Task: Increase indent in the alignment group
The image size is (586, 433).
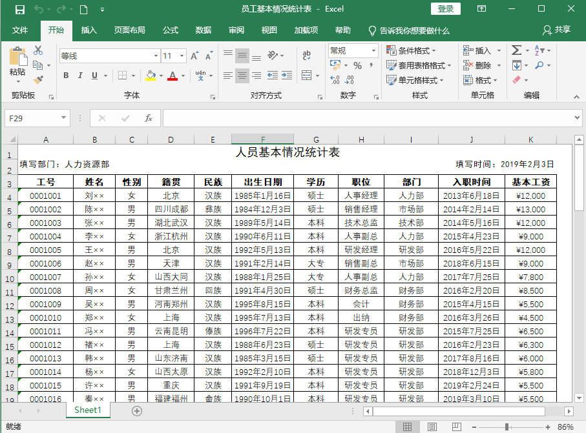Action: 287,76
